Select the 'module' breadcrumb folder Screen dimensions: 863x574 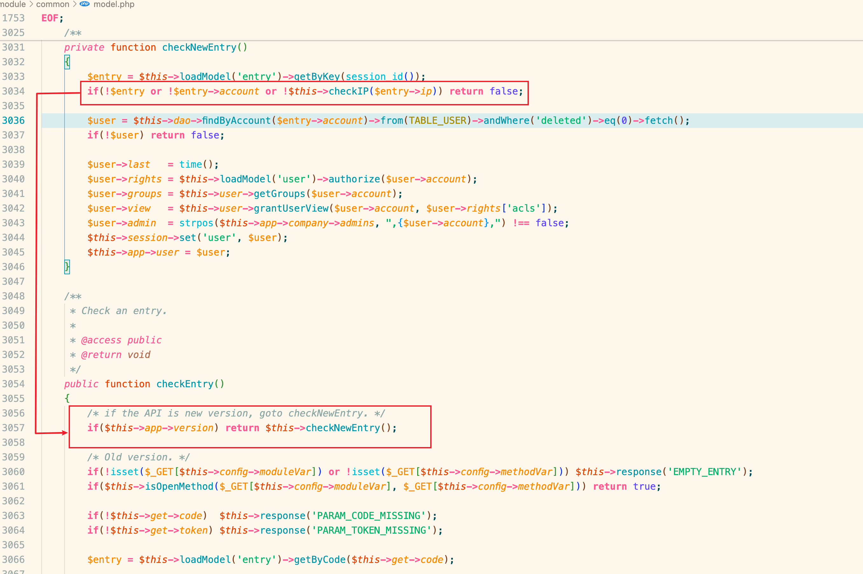pos(13,4)
